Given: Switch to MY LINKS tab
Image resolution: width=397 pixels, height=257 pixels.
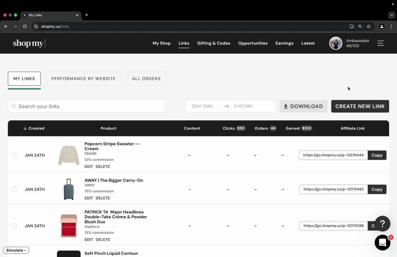Looking at the screenshot, I should pos(24,79).
